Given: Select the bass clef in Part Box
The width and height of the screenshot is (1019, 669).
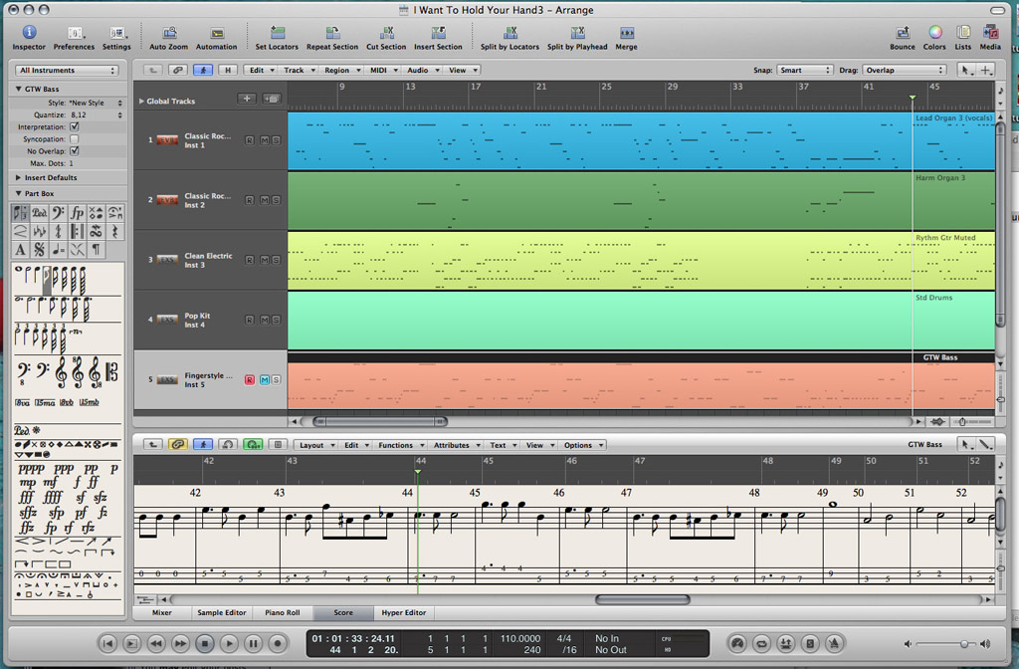Looking at the screenshot, I should click(x=58, y=213).
